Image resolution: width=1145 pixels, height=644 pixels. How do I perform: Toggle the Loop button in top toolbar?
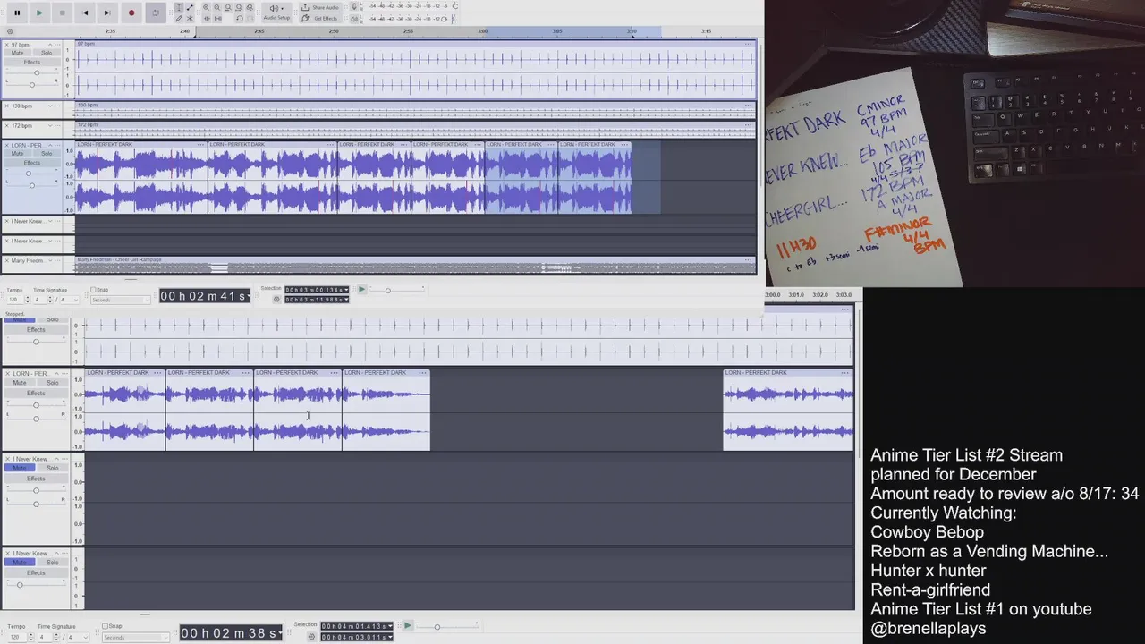point(156,13)
